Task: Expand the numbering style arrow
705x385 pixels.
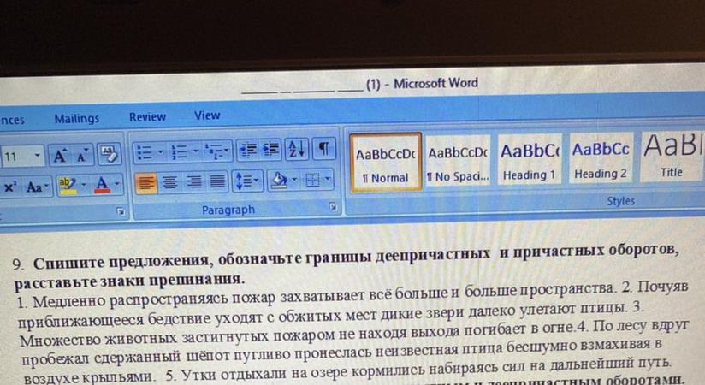Action: (196, 151)
